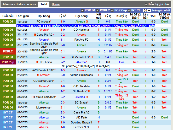Screen dimensions: 173x130
Task: Toggle the Hiển thị ghi chú checkbox
Action: point(146,4)
